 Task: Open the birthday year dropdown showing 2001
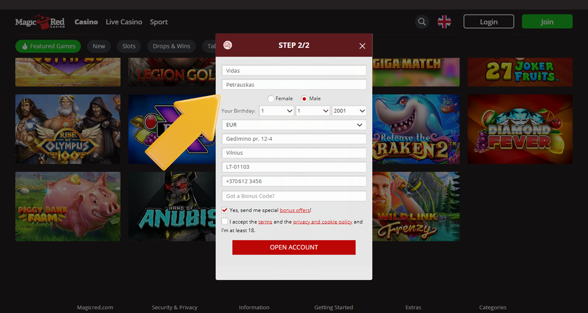point(349,111)
